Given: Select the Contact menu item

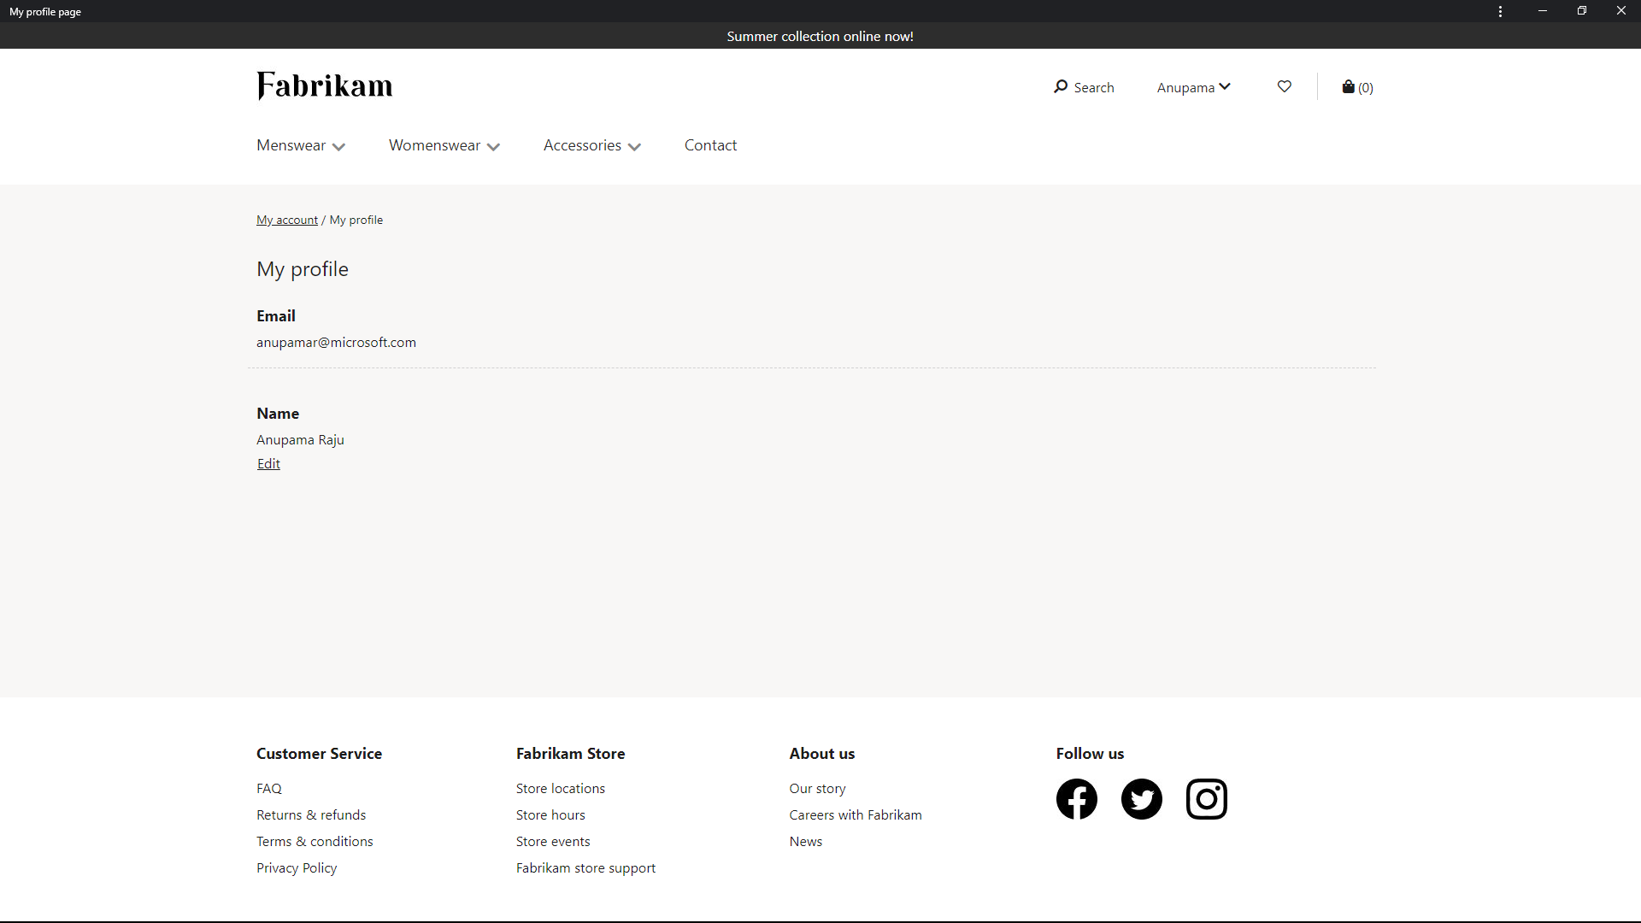Looking at the screenshot, I should [710, 144].
